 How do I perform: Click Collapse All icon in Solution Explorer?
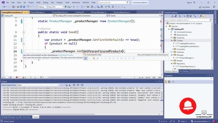point(188,16)
